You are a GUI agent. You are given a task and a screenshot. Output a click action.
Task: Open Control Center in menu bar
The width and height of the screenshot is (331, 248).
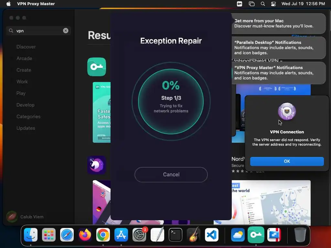point(273,4)
